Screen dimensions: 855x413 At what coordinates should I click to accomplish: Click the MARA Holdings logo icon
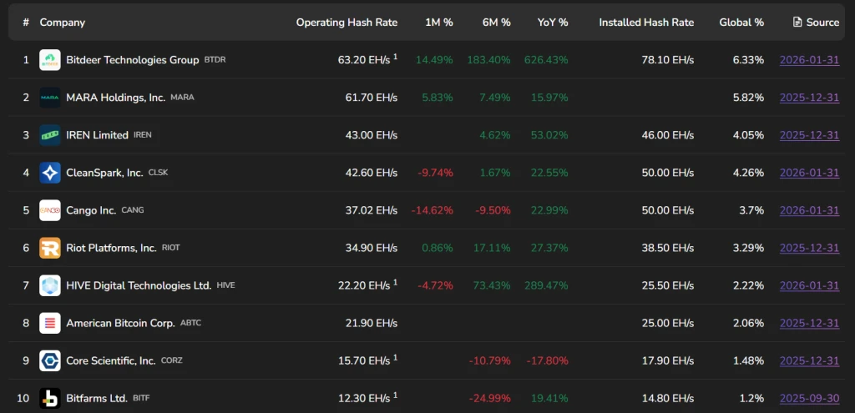pyautogui.click(x=50, y=98)
